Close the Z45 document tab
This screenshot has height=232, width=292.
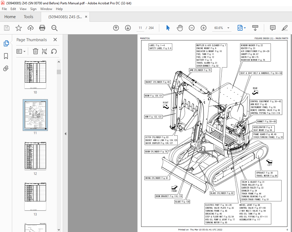[x=86, y=17]
